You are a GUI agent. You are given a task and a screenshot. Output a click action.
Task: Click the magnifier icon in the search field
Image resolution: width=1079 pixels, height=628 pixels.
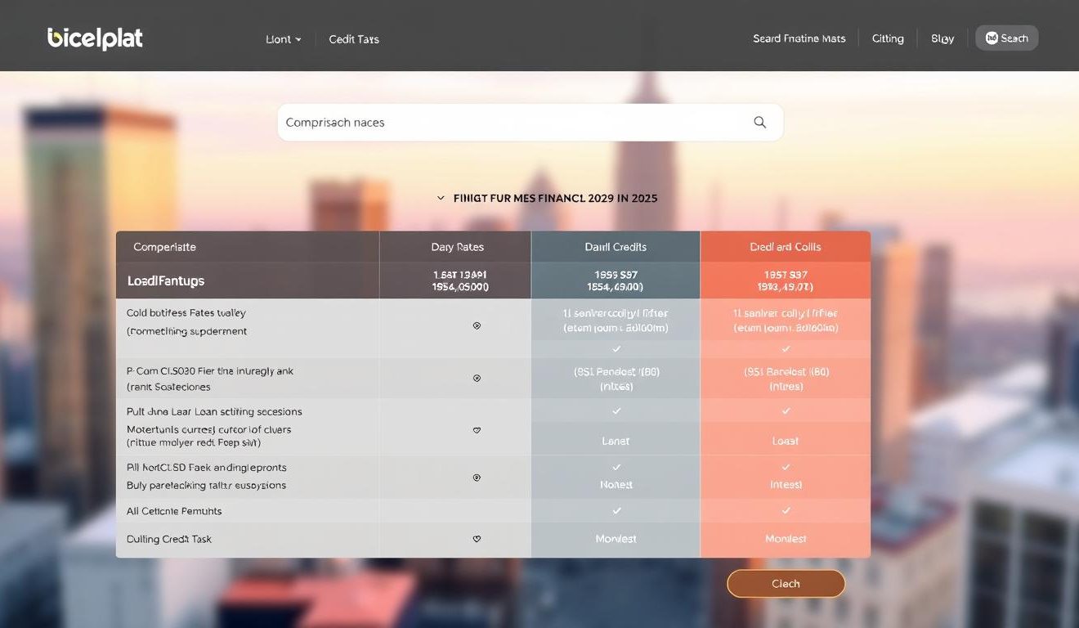pyautogui.click(x=760, y=123)
